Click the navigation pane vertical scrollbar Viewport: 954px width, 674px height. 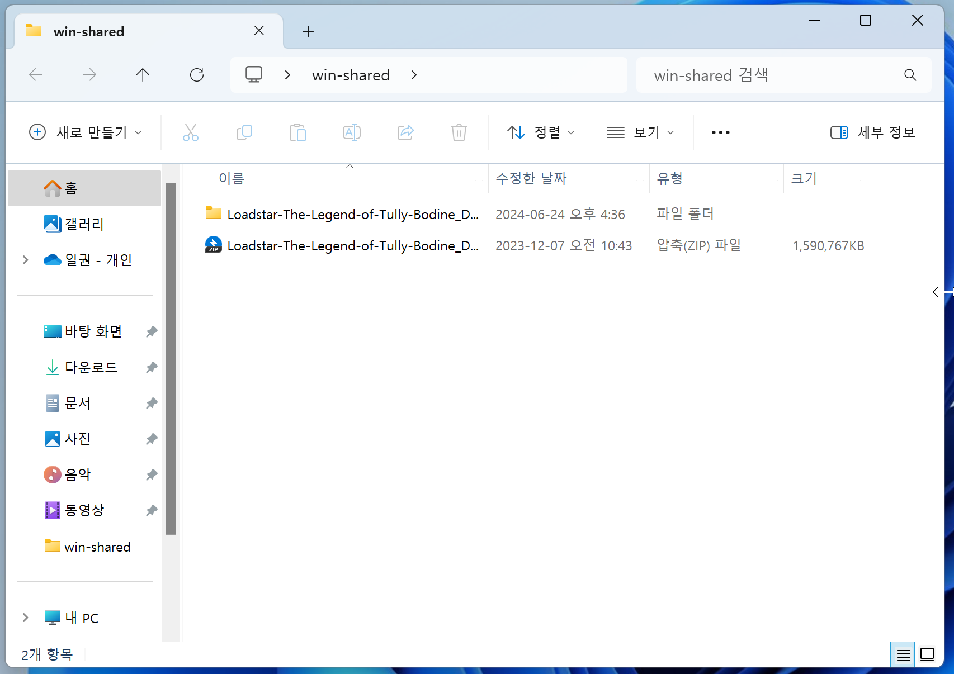coord(171,359)
